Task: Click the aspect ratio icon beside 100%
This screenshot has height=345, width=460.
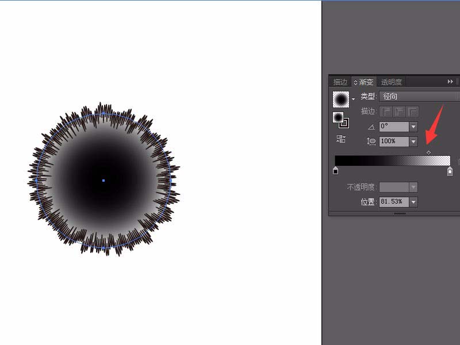Action: tap(371, 141)
